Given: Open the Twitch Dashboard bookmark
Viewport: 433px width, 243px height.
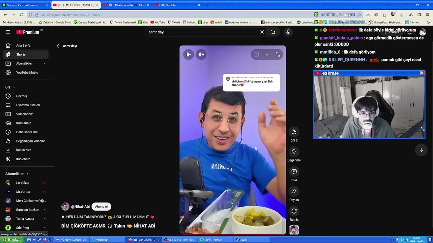Looking at the screenshot, I should [122, 23].
